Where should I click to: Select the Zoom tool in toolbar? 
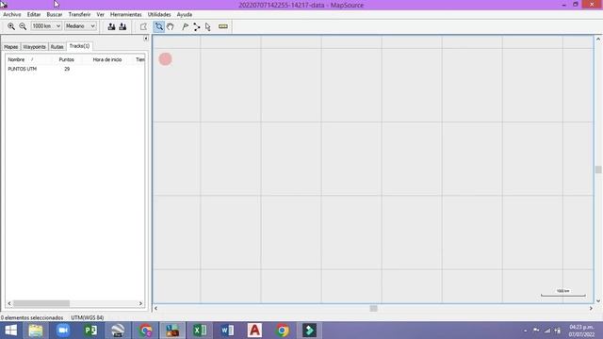159,26
